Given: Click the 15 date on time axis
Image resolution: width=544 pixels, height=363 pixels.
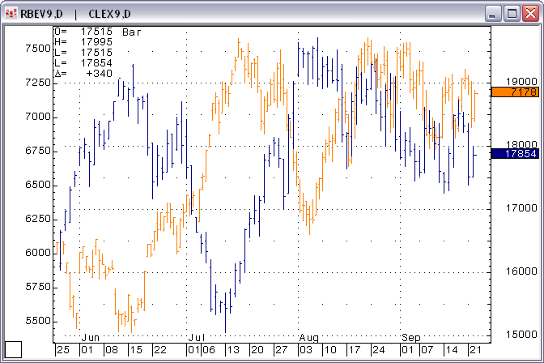Looking at the screenshot, I should pyautogui.click(x=136, y=350).
